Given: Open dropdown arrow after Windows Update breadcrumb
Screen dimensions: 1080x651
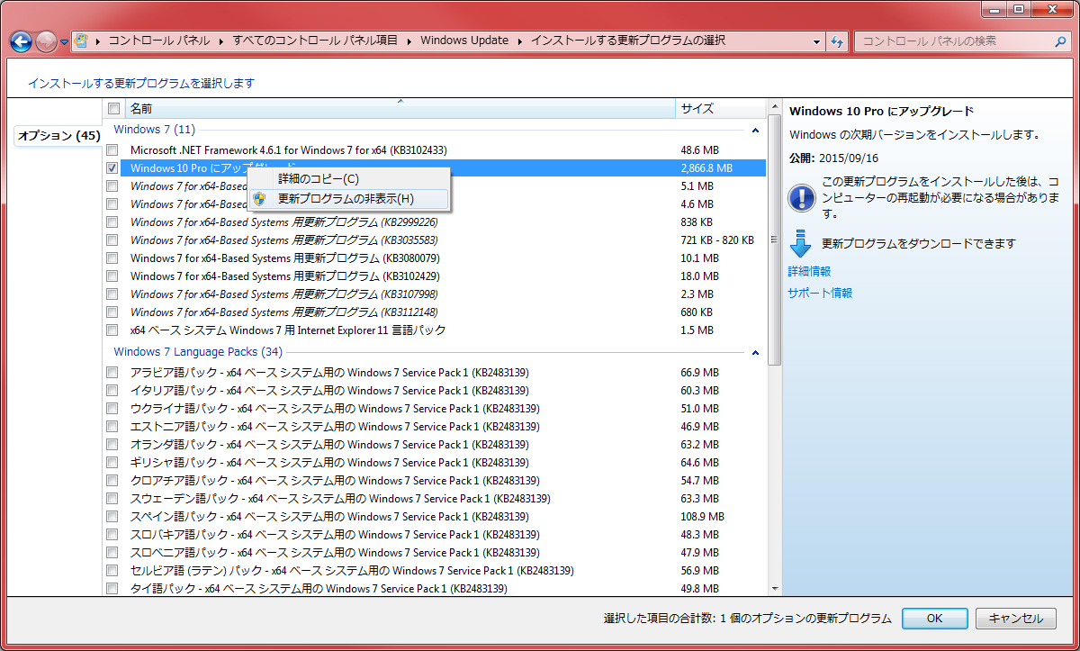Looking at the screenshot, I should 520,41.
